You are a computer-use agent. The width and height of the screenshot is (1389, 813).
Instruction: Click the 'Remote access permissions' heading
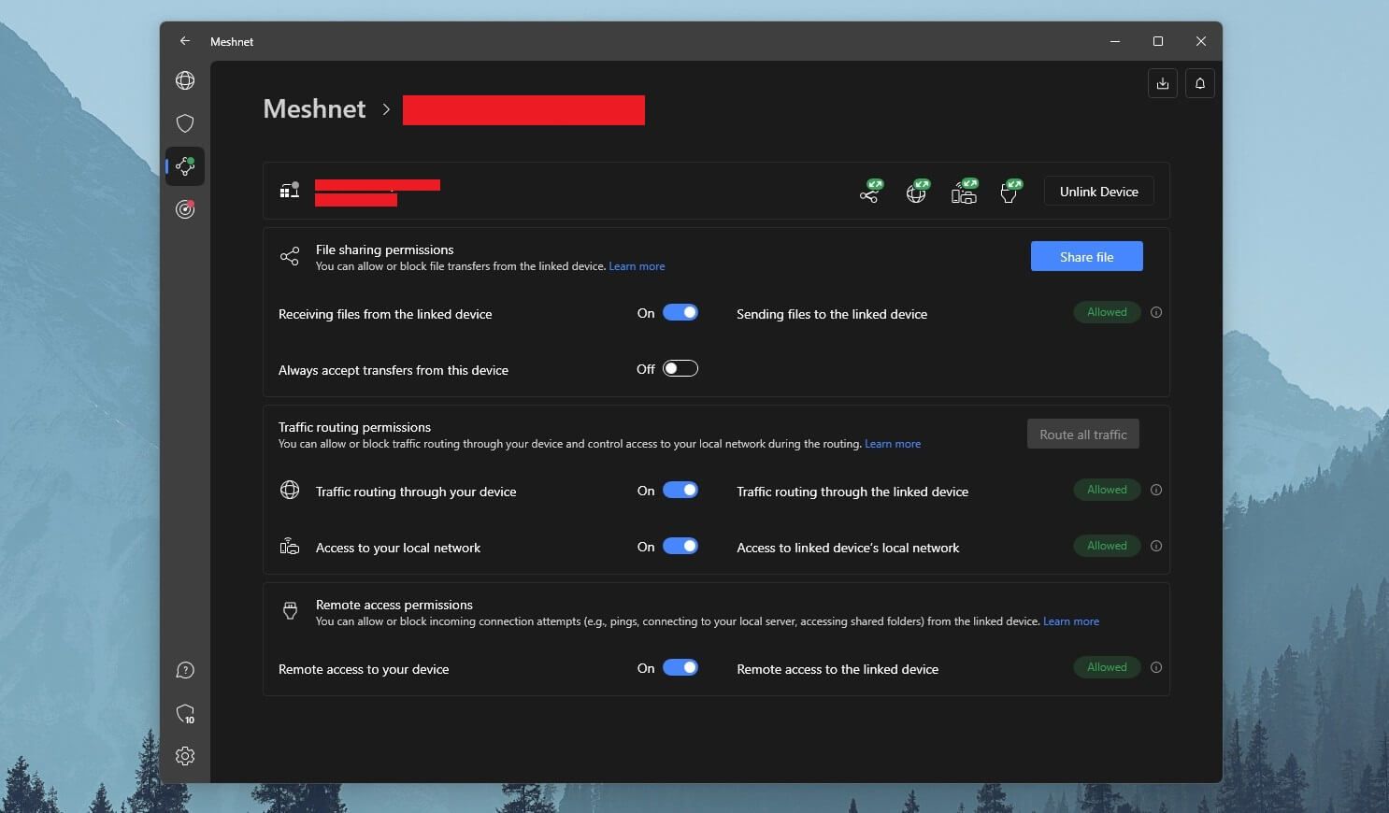tap(394, 605)
